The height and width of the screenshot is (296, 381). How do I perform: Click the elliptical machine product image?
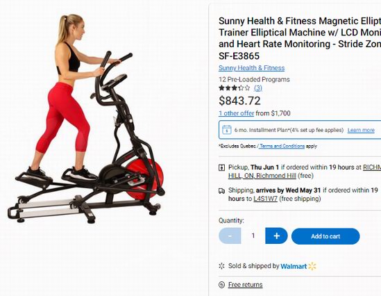coord(86,119)
